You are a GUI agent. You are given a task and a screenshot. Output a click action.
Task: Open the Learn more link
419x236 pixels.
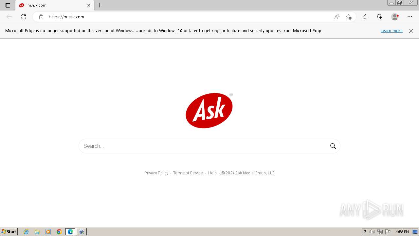[x=392, y=31]
